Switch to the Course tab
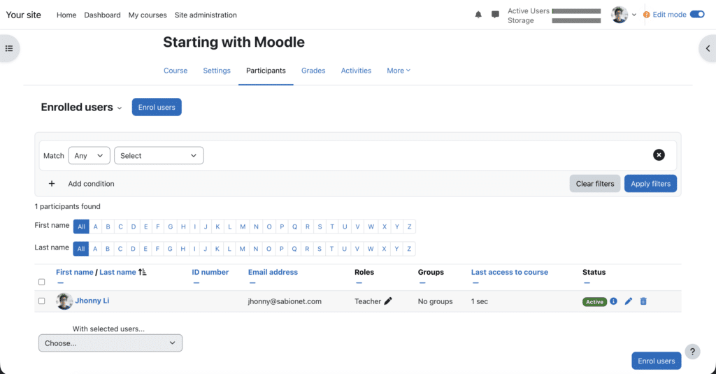 tap(176, 71)
